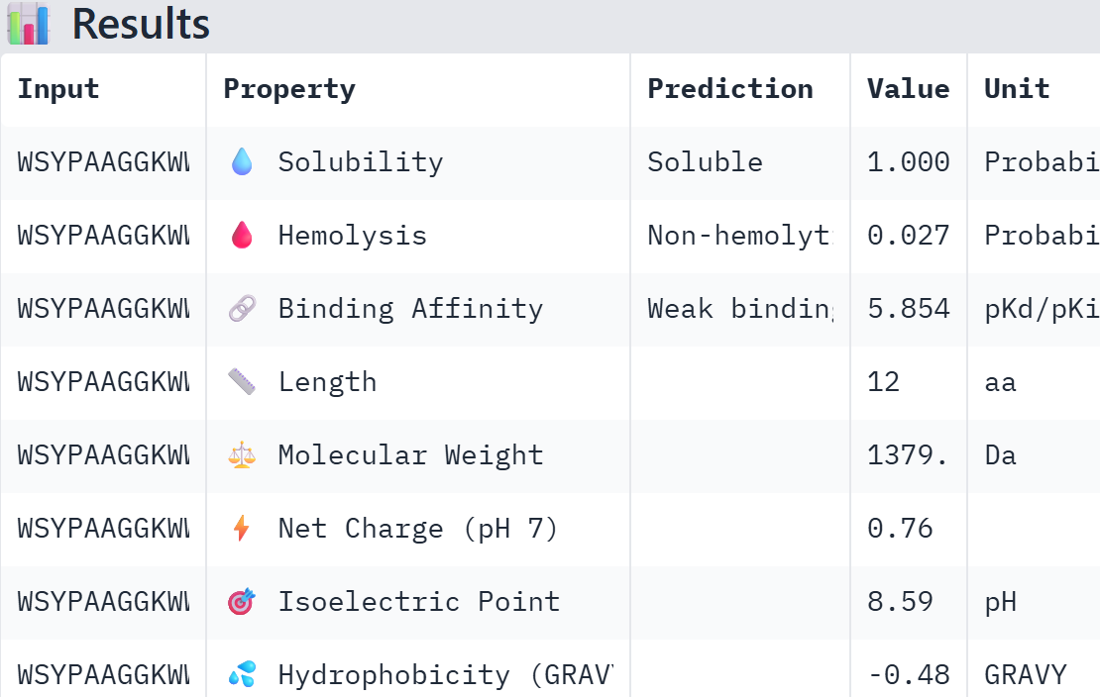The image size is (1100, 697).
Task: Select the Non-hemolytic prediction cell
Action: (739, 236)
